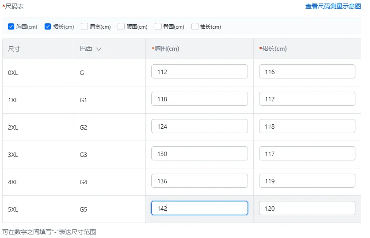Enable the 肩宽(cm) checkbox

tap(84, 27)
